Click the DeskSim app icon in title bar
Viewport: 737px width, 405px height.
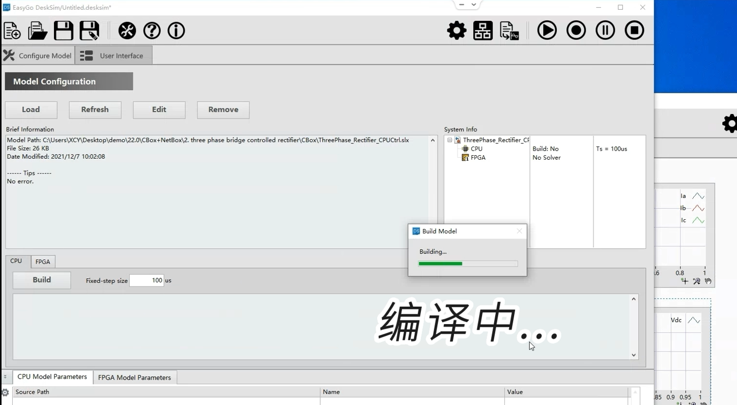pyautogui.click(x=7, y=8)
